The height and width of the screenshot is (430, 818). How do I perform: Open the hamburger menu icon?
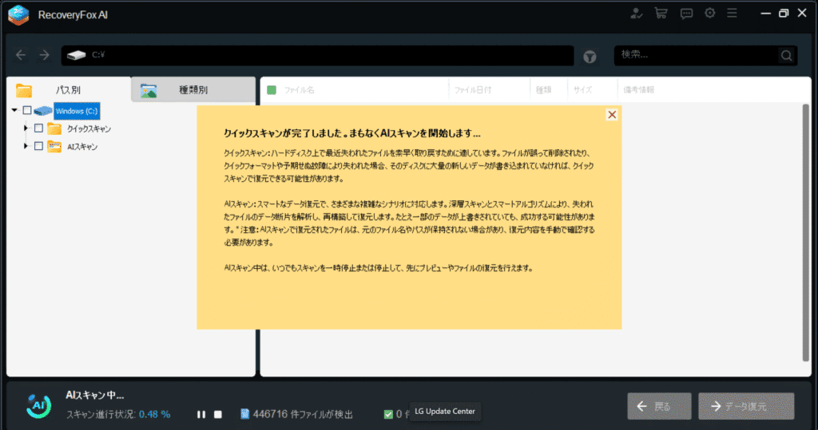click(732, 13)
